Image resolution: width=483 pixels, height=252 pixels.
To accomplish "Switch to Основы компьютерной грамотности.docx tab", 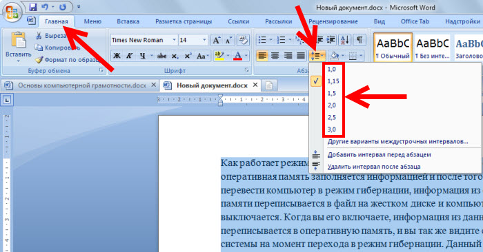I will 82,85.
